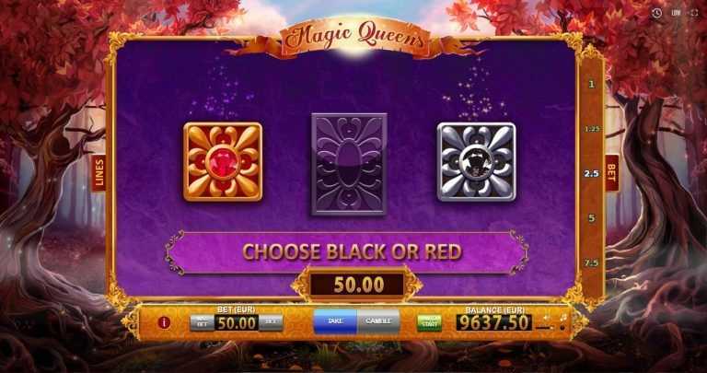
Task: Open the info paytable icon
Action: tap(164, 322)
